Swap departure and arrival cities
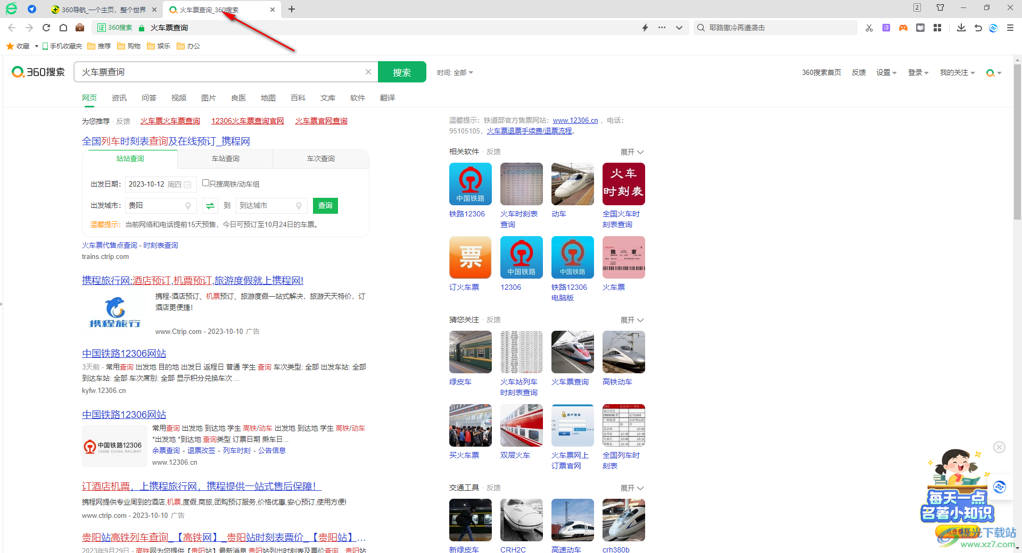The height and width of the screenshot is (553, 1022). tap(210, 206)
